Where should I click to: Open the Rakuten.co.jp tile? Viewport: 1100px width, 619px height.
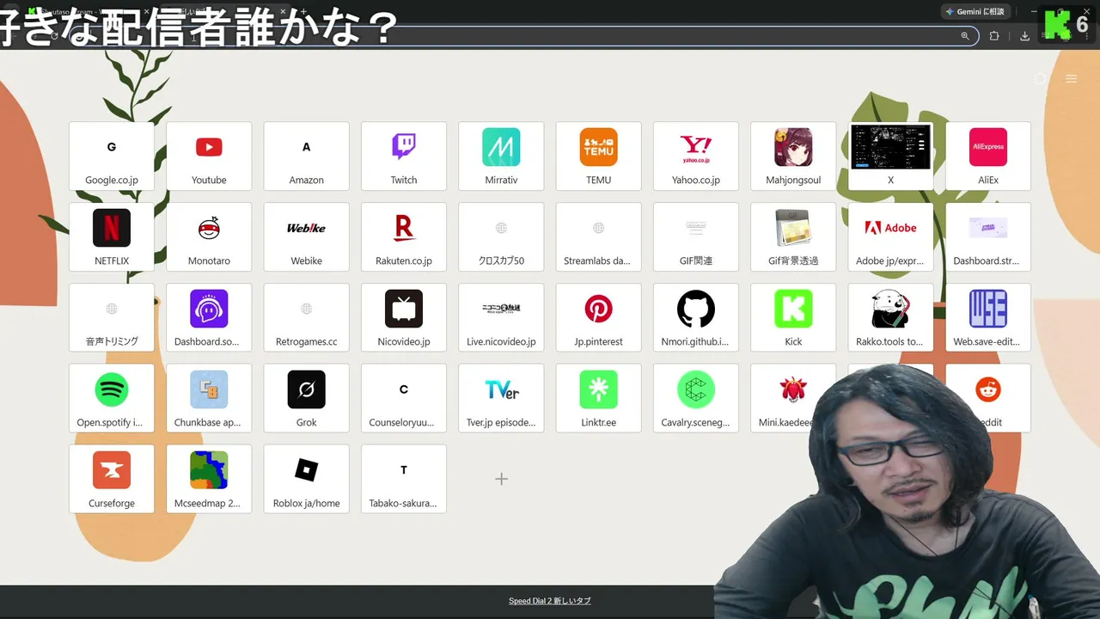coord(404,237)
